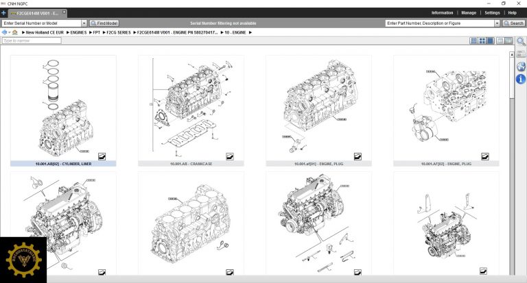Click the vertical scrollbar thumb
Image resolution: width=527 pixels, height=283 pixels.
click(512, 77)
